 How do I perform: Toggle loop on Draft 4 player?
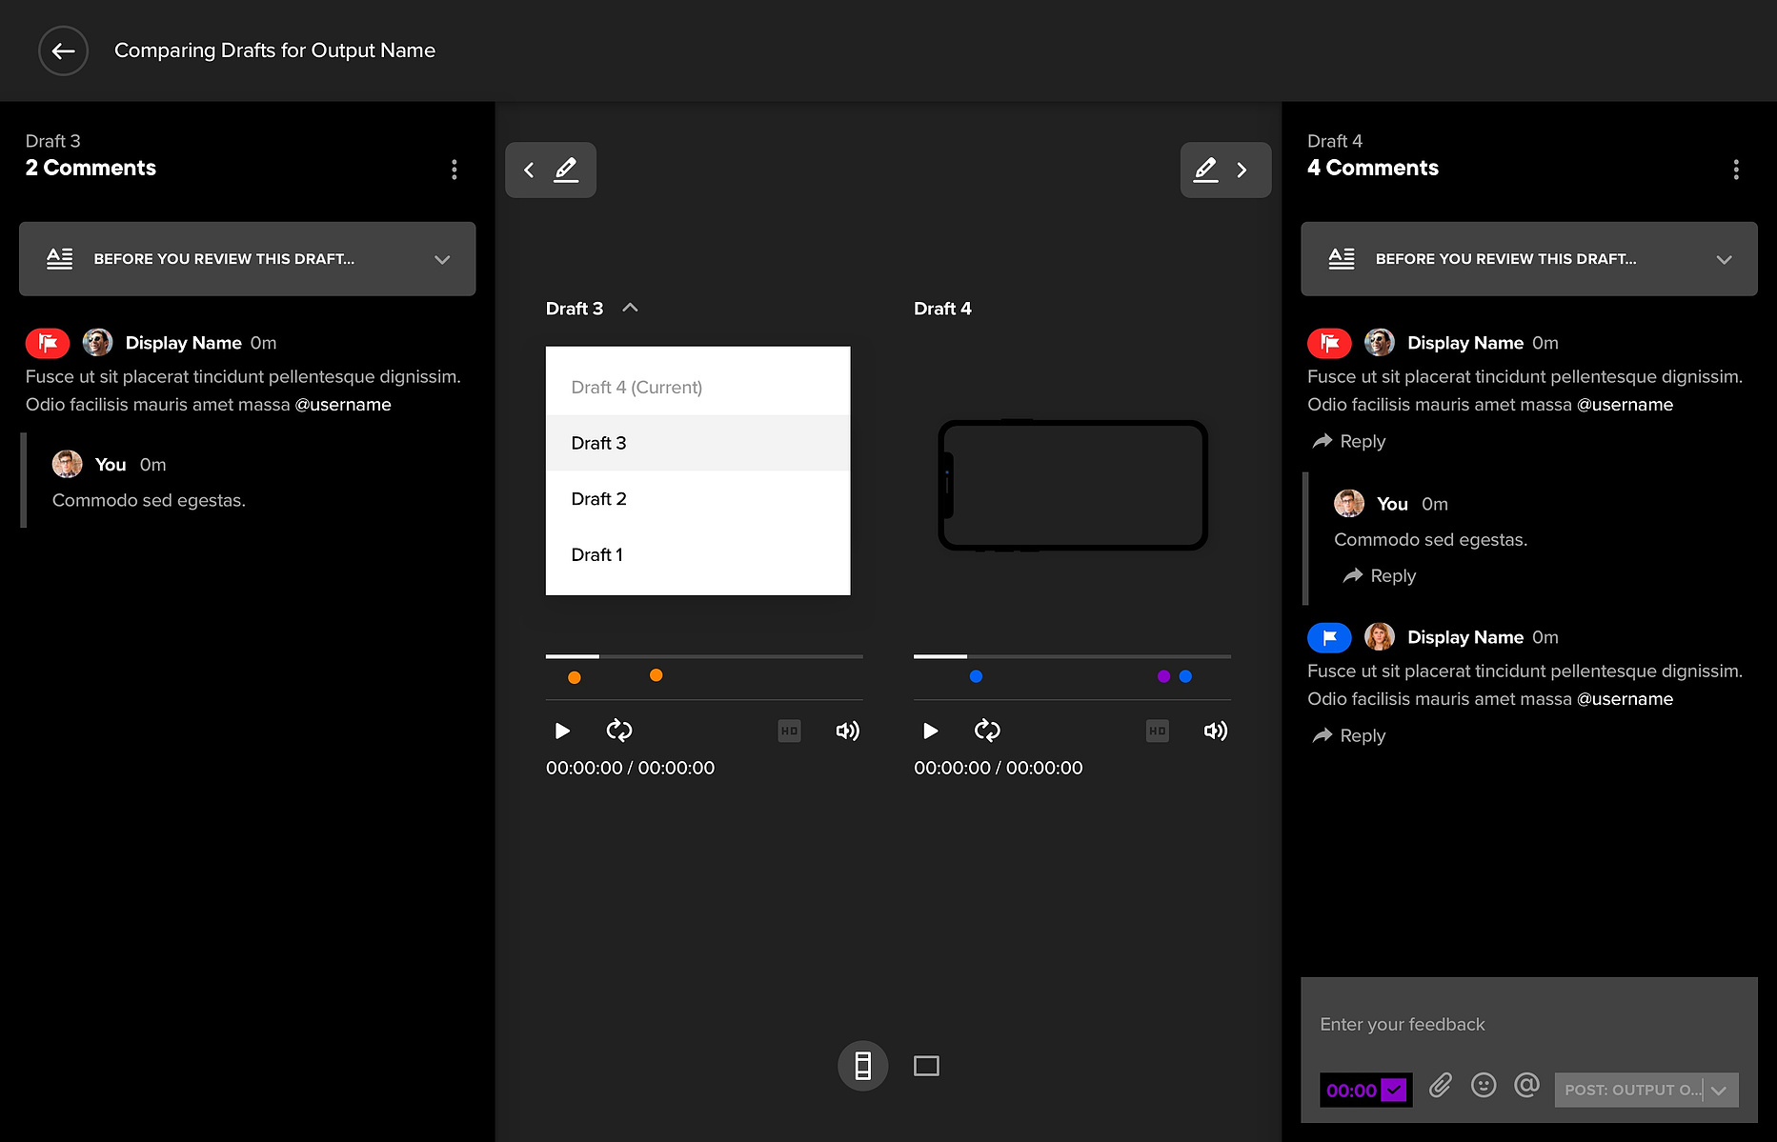click(987, 731)
